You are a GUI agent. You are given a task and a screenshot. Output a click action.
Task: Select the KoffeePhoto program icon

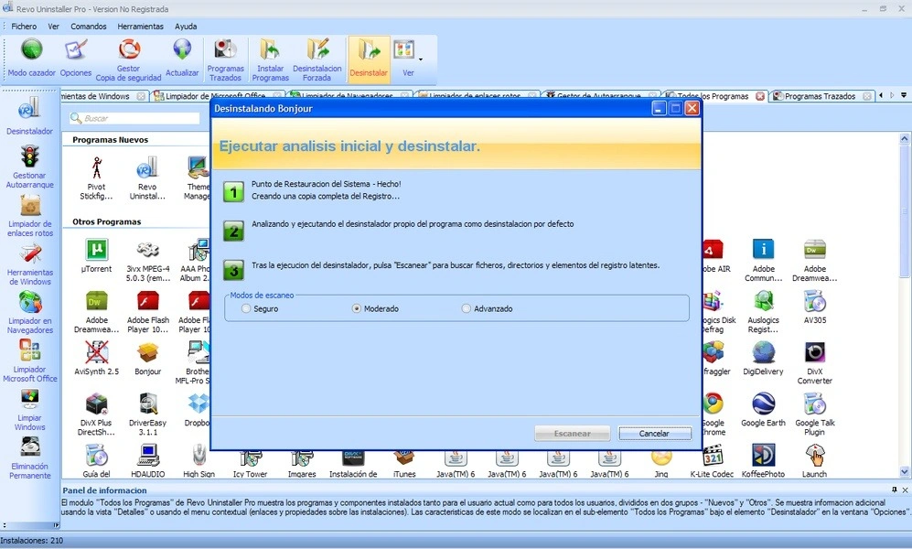[763, 460]
